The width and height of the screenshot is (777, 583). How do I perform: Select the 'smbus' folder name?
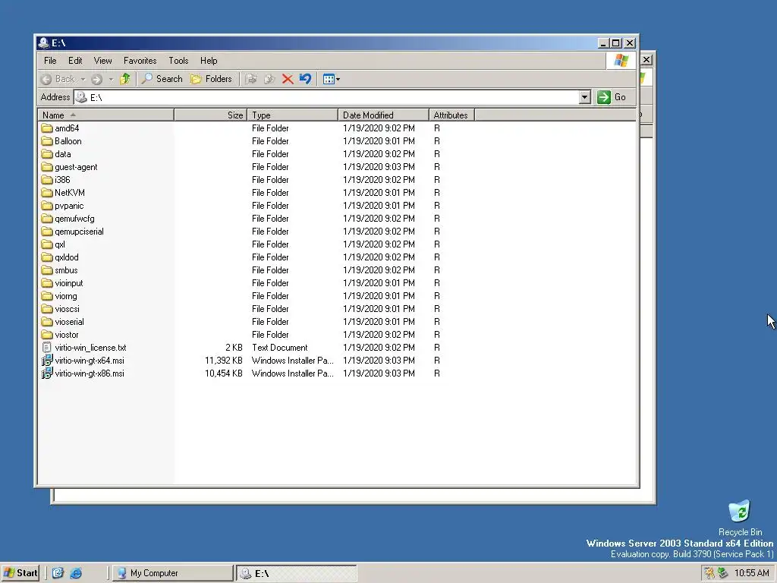(x=67, y=270)
